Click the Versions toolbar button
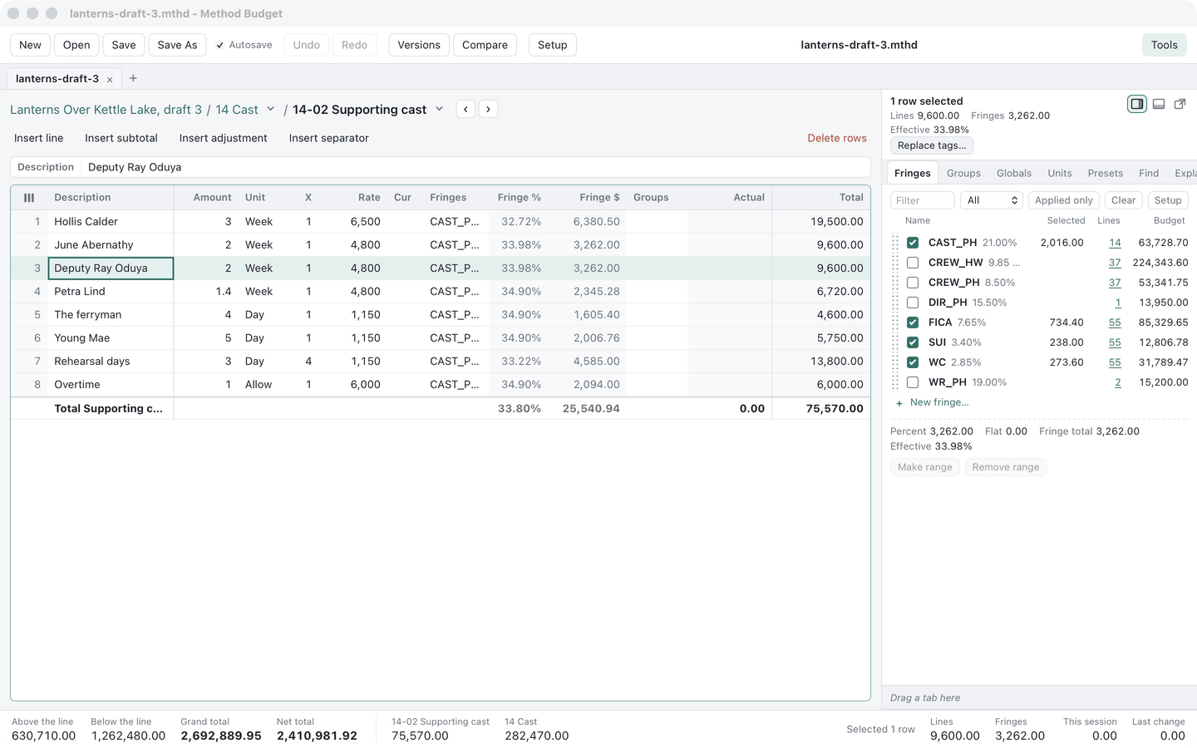Viewport: 1197px width, 748px height. 419,45
